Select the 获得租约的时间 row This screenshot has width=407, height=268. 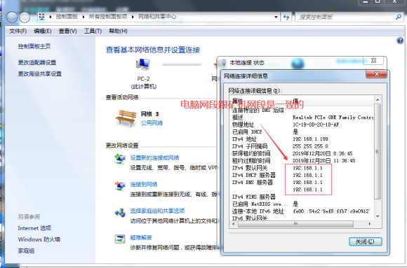pyautogui.click(x=302, y=153)
